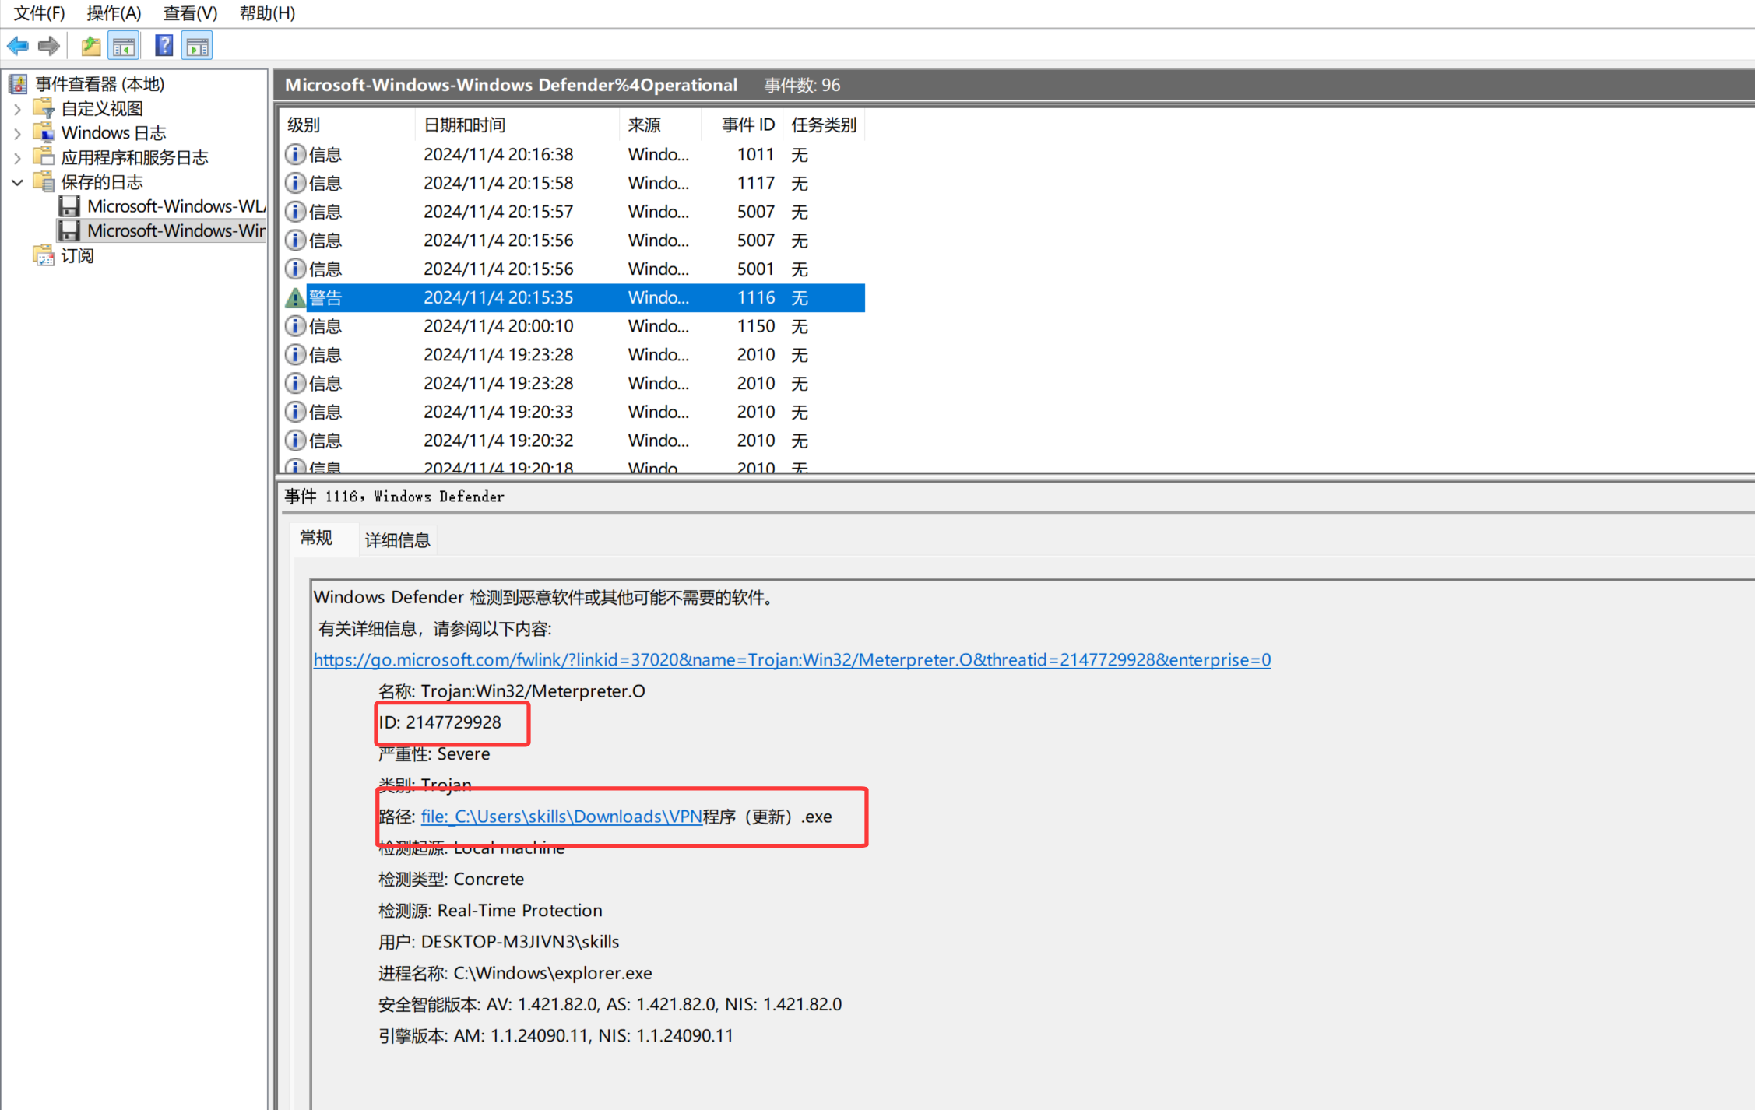Open the VPN程序 file path link

561,817
